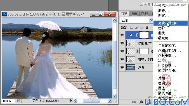Hide the 图层 1 副本 layer
Screen dimensions: 189x106
tap(122, 59)
